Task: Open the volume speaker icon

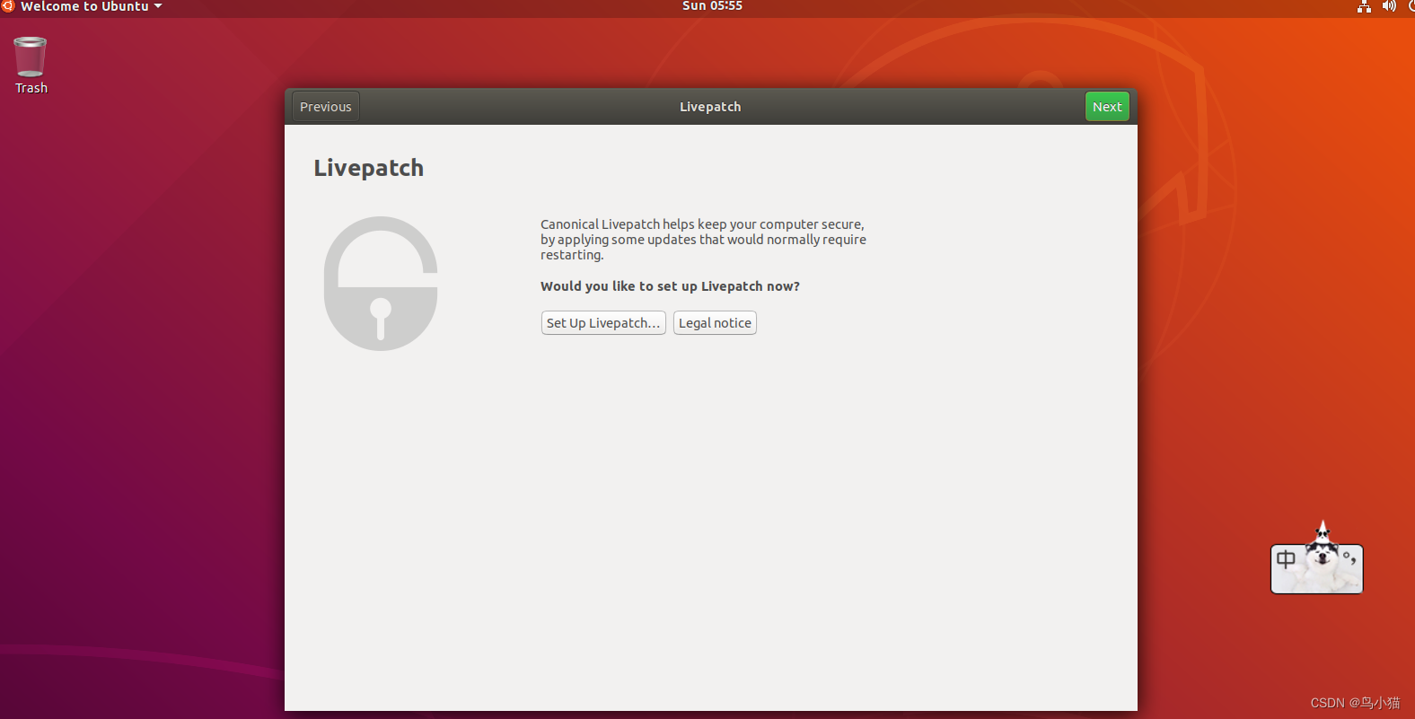Action: tap(1389, 6)
